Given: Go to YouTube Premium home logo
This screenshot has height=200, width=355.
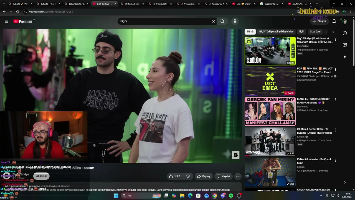Looking at the screenshot, I should point(23,21).
